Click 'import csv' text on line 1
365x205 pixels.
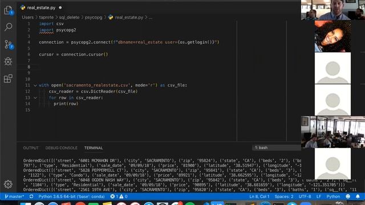51,24
